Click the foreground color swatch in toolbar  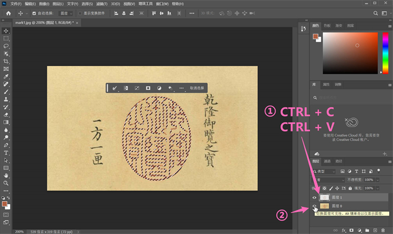(x=5, y=204)
